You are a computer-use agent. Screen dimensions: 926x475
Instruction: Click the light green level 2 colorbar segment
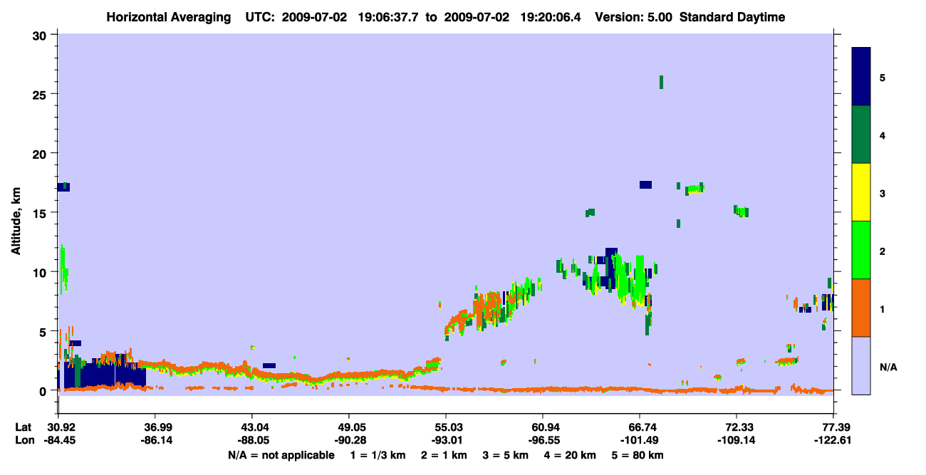click(861, 250)
